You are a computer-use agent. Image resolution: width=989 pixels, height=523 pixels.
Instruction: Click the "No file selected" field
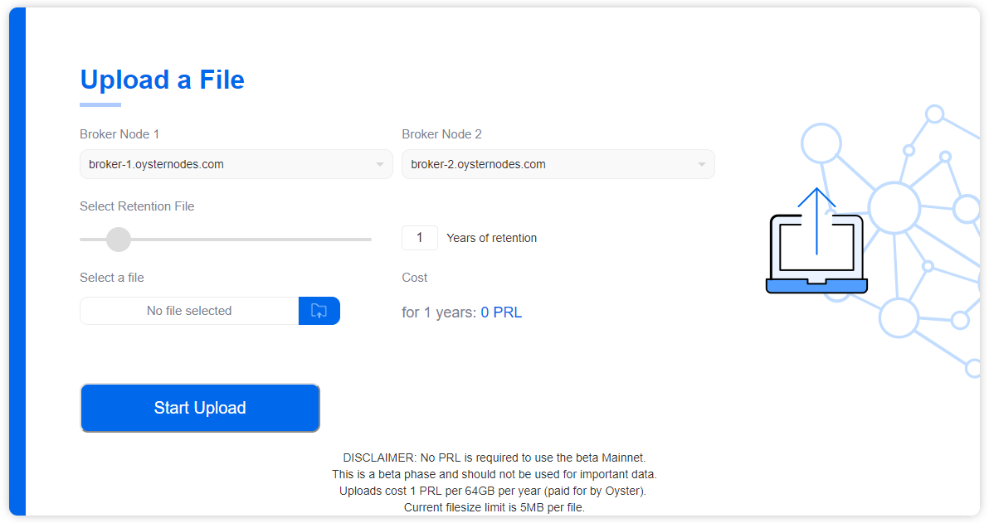(x=189, y=311)
